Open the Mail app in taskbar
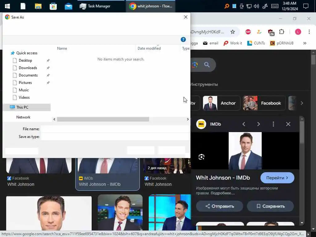Viewport: 316px width, 237px height. tap(69, 6)
